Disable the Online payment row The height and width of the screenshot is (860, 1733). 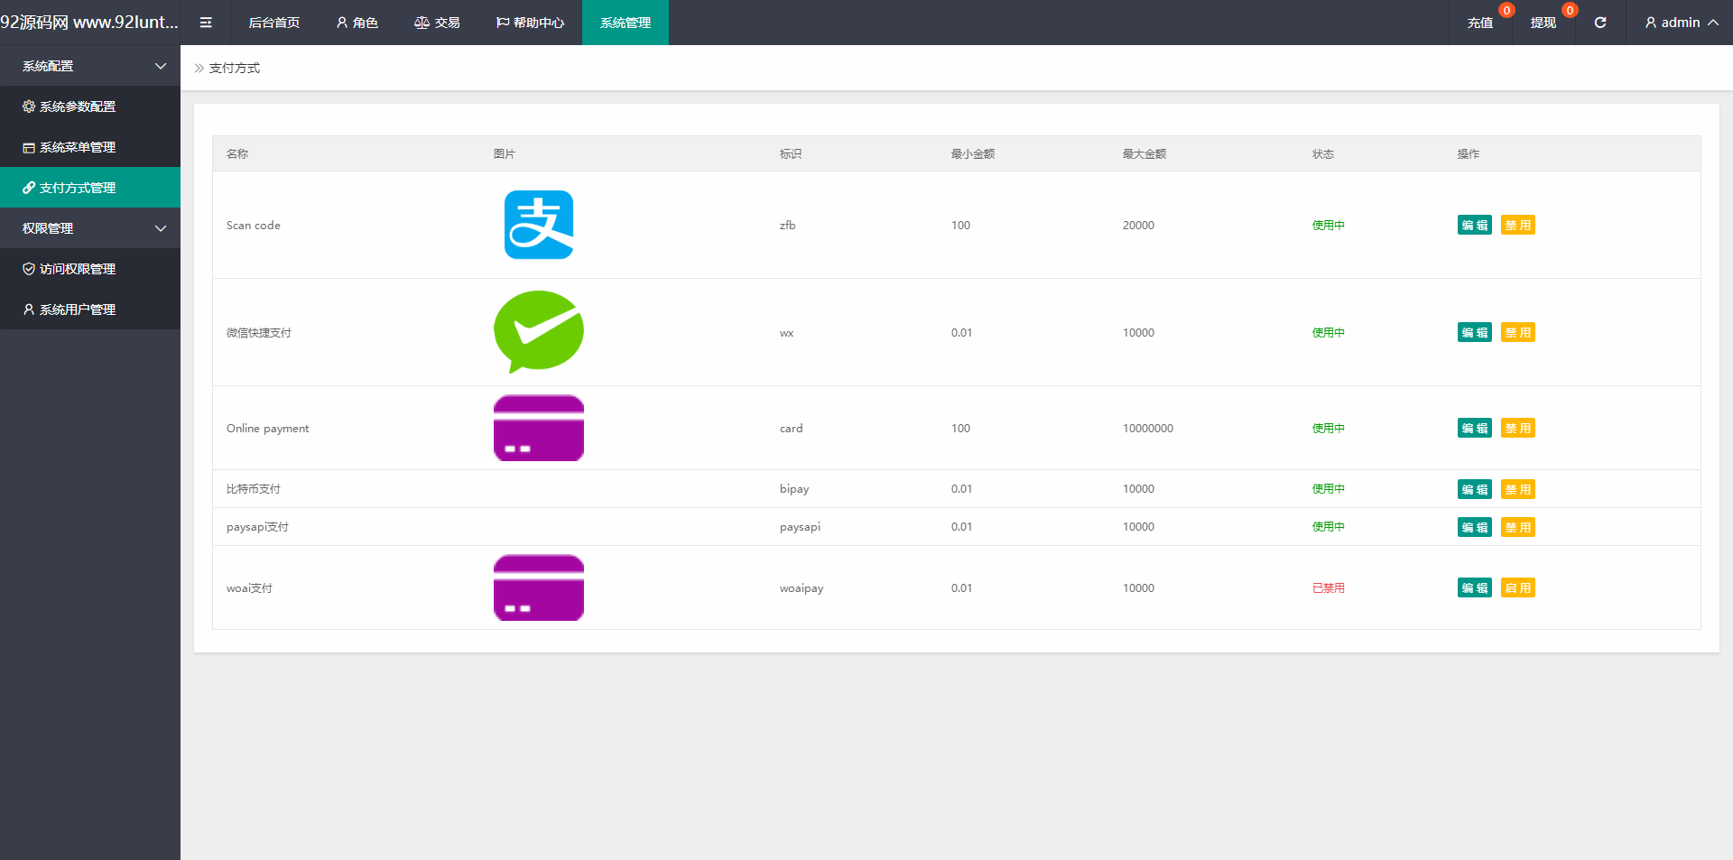[x=1518, y=428]
